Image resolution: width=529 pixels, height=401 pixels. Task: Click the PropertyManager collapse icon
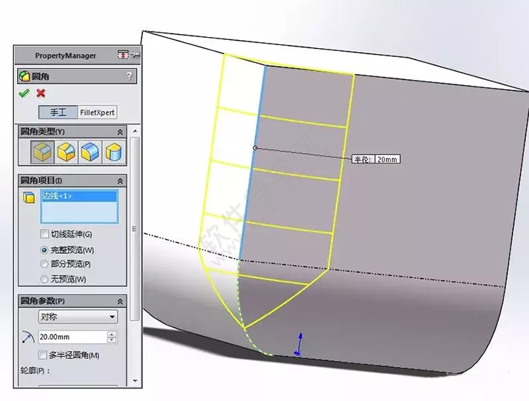click(123, 55)
